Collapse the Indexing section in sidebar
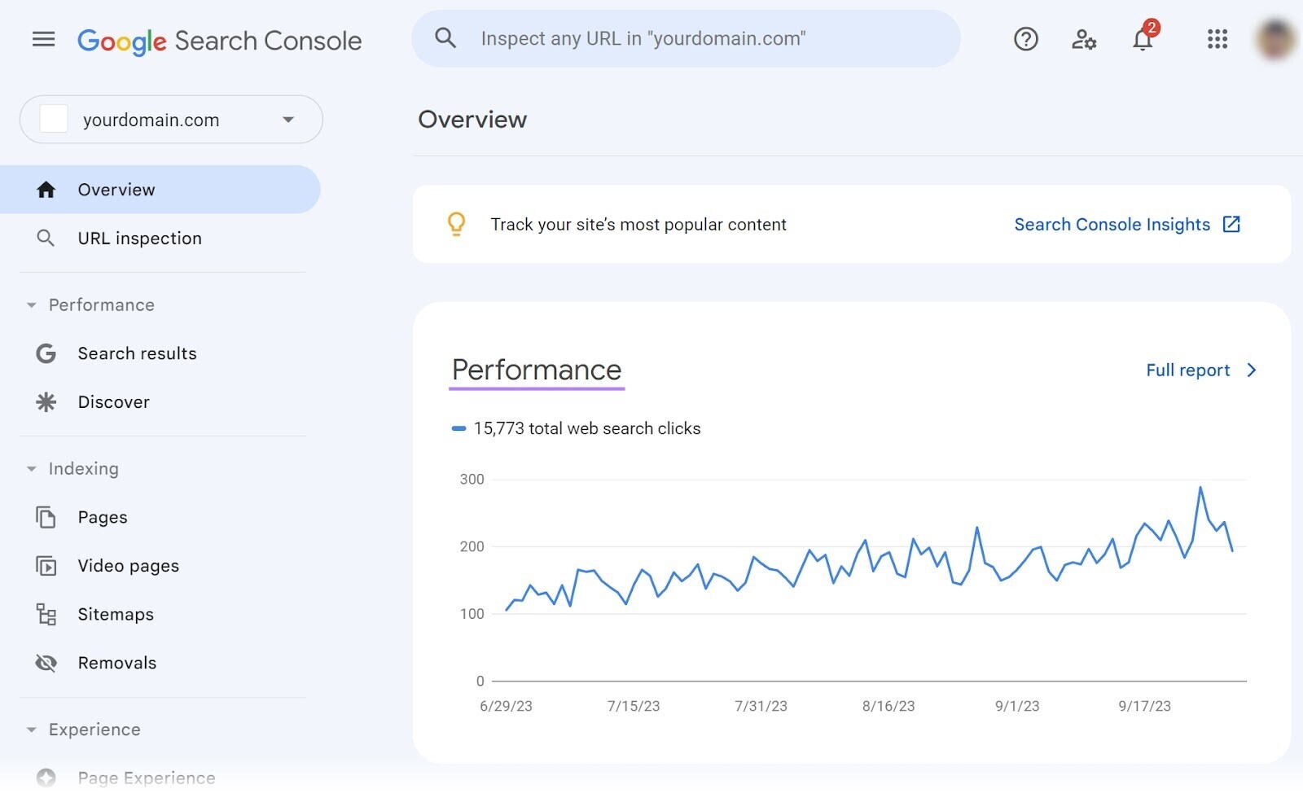The image size is (1303, 802). click(x=30, y=468)
